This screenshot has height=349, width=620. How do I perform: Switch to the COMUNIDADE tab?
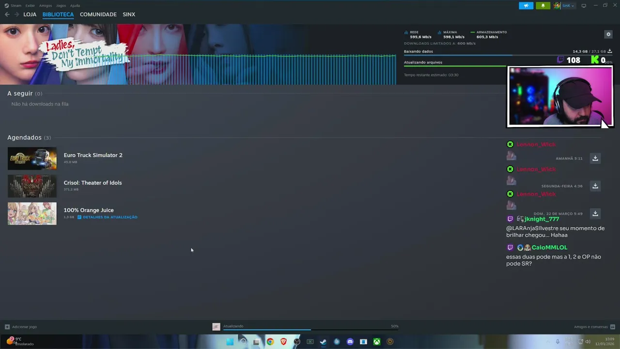[x=98, y=15]
